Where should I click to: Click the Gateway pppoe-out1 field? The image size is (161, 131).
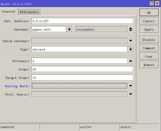click(x=49, y=29)
